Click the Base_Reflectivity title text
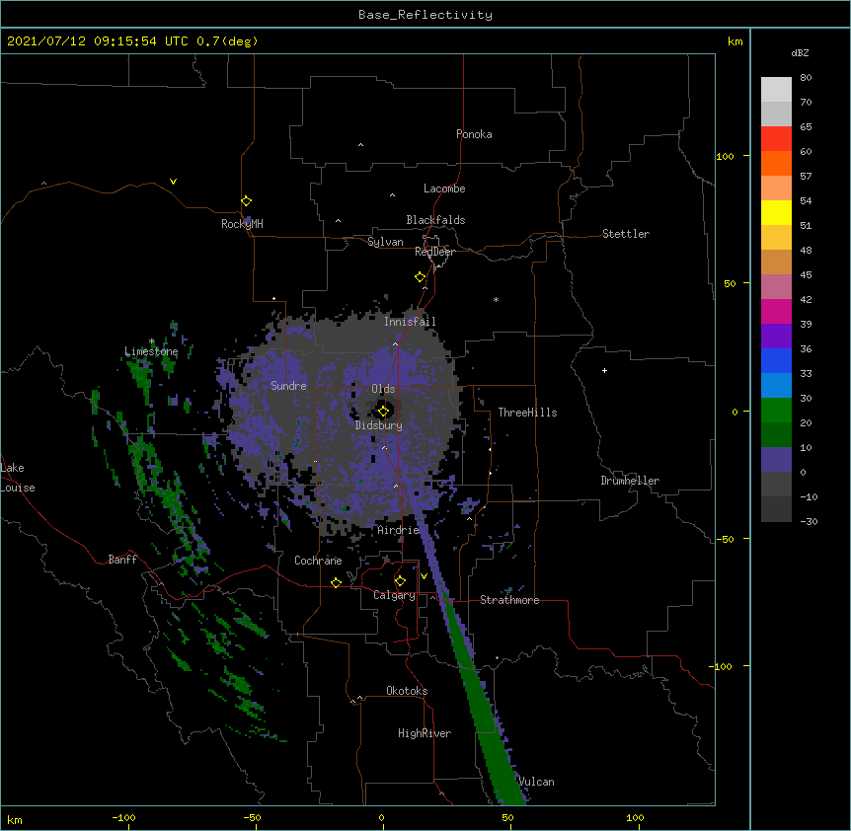 [425, 15]
